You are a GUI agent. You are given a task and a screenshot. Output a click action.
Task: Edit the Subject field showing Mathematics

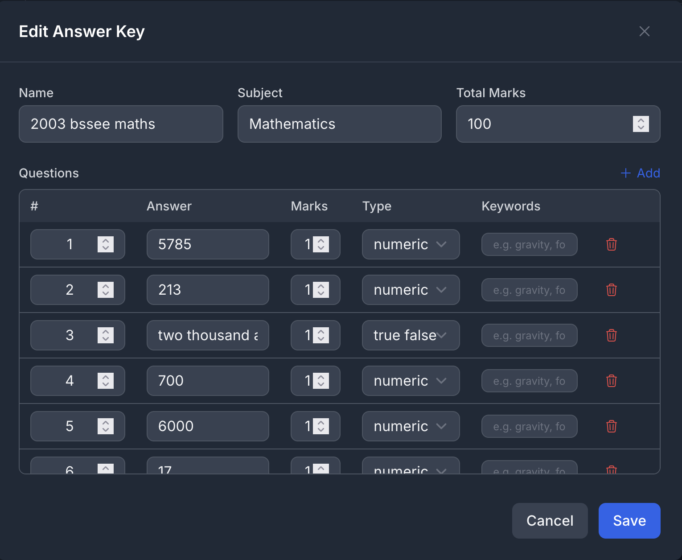tap(339, 124)
